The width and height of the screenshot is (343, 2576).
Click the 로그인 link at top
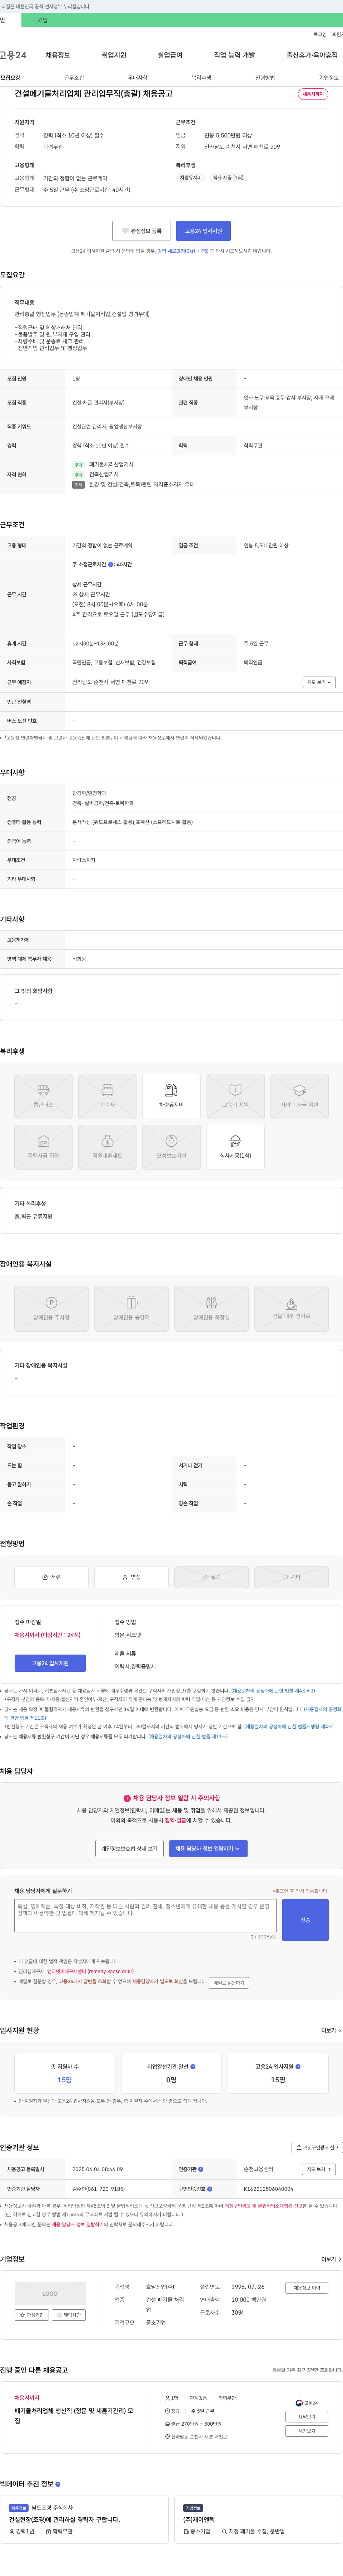coord(320,34)
